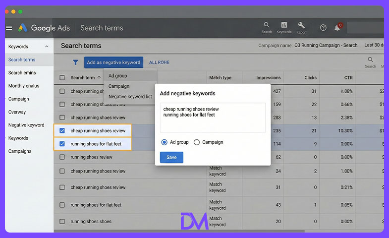
Task: Open the Report wrench tool icon
Action: (301, 25)
